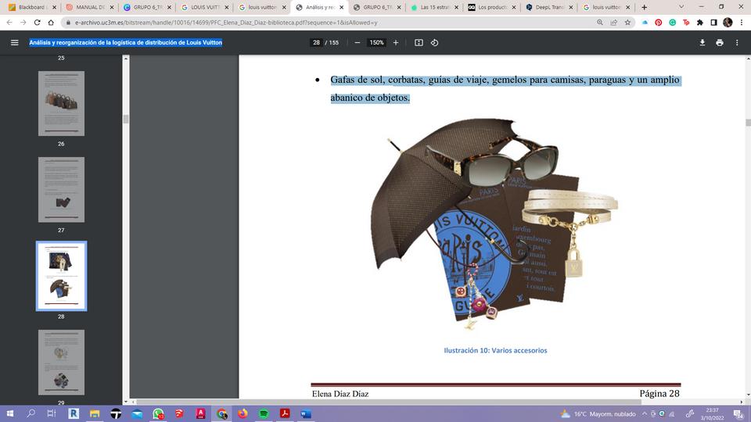Select page 29 thumbnail
Image resolution: width=751 pixels, height=422 pixels.
(61, 362)
